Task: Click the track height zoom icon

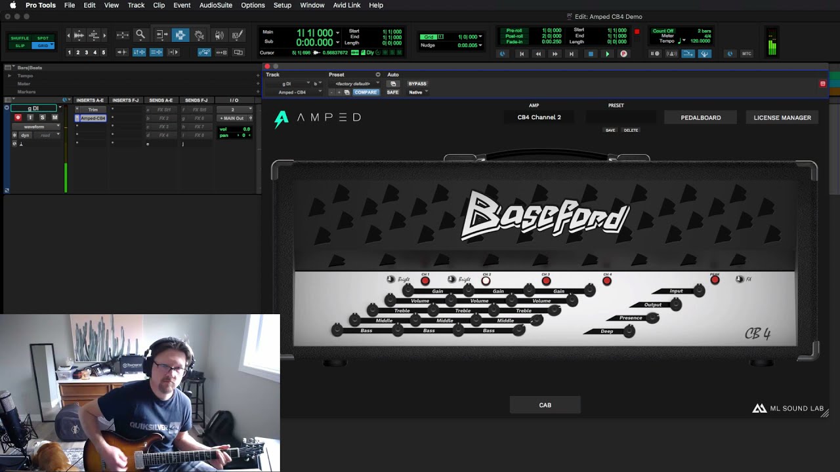Action: click(x=94, y=35)
